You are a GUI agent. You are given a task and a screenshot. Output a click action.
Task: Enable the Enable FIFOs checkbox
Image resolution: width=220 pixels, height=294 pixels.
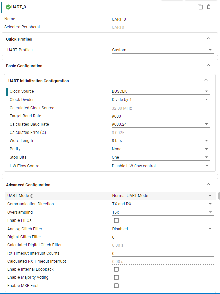(116, 220)
